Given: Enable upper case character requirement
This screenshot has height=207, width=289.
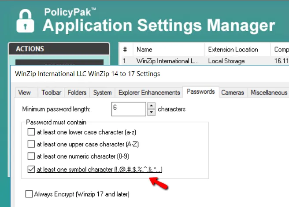Looking at the screenshot, I should [x=31, y=144].
